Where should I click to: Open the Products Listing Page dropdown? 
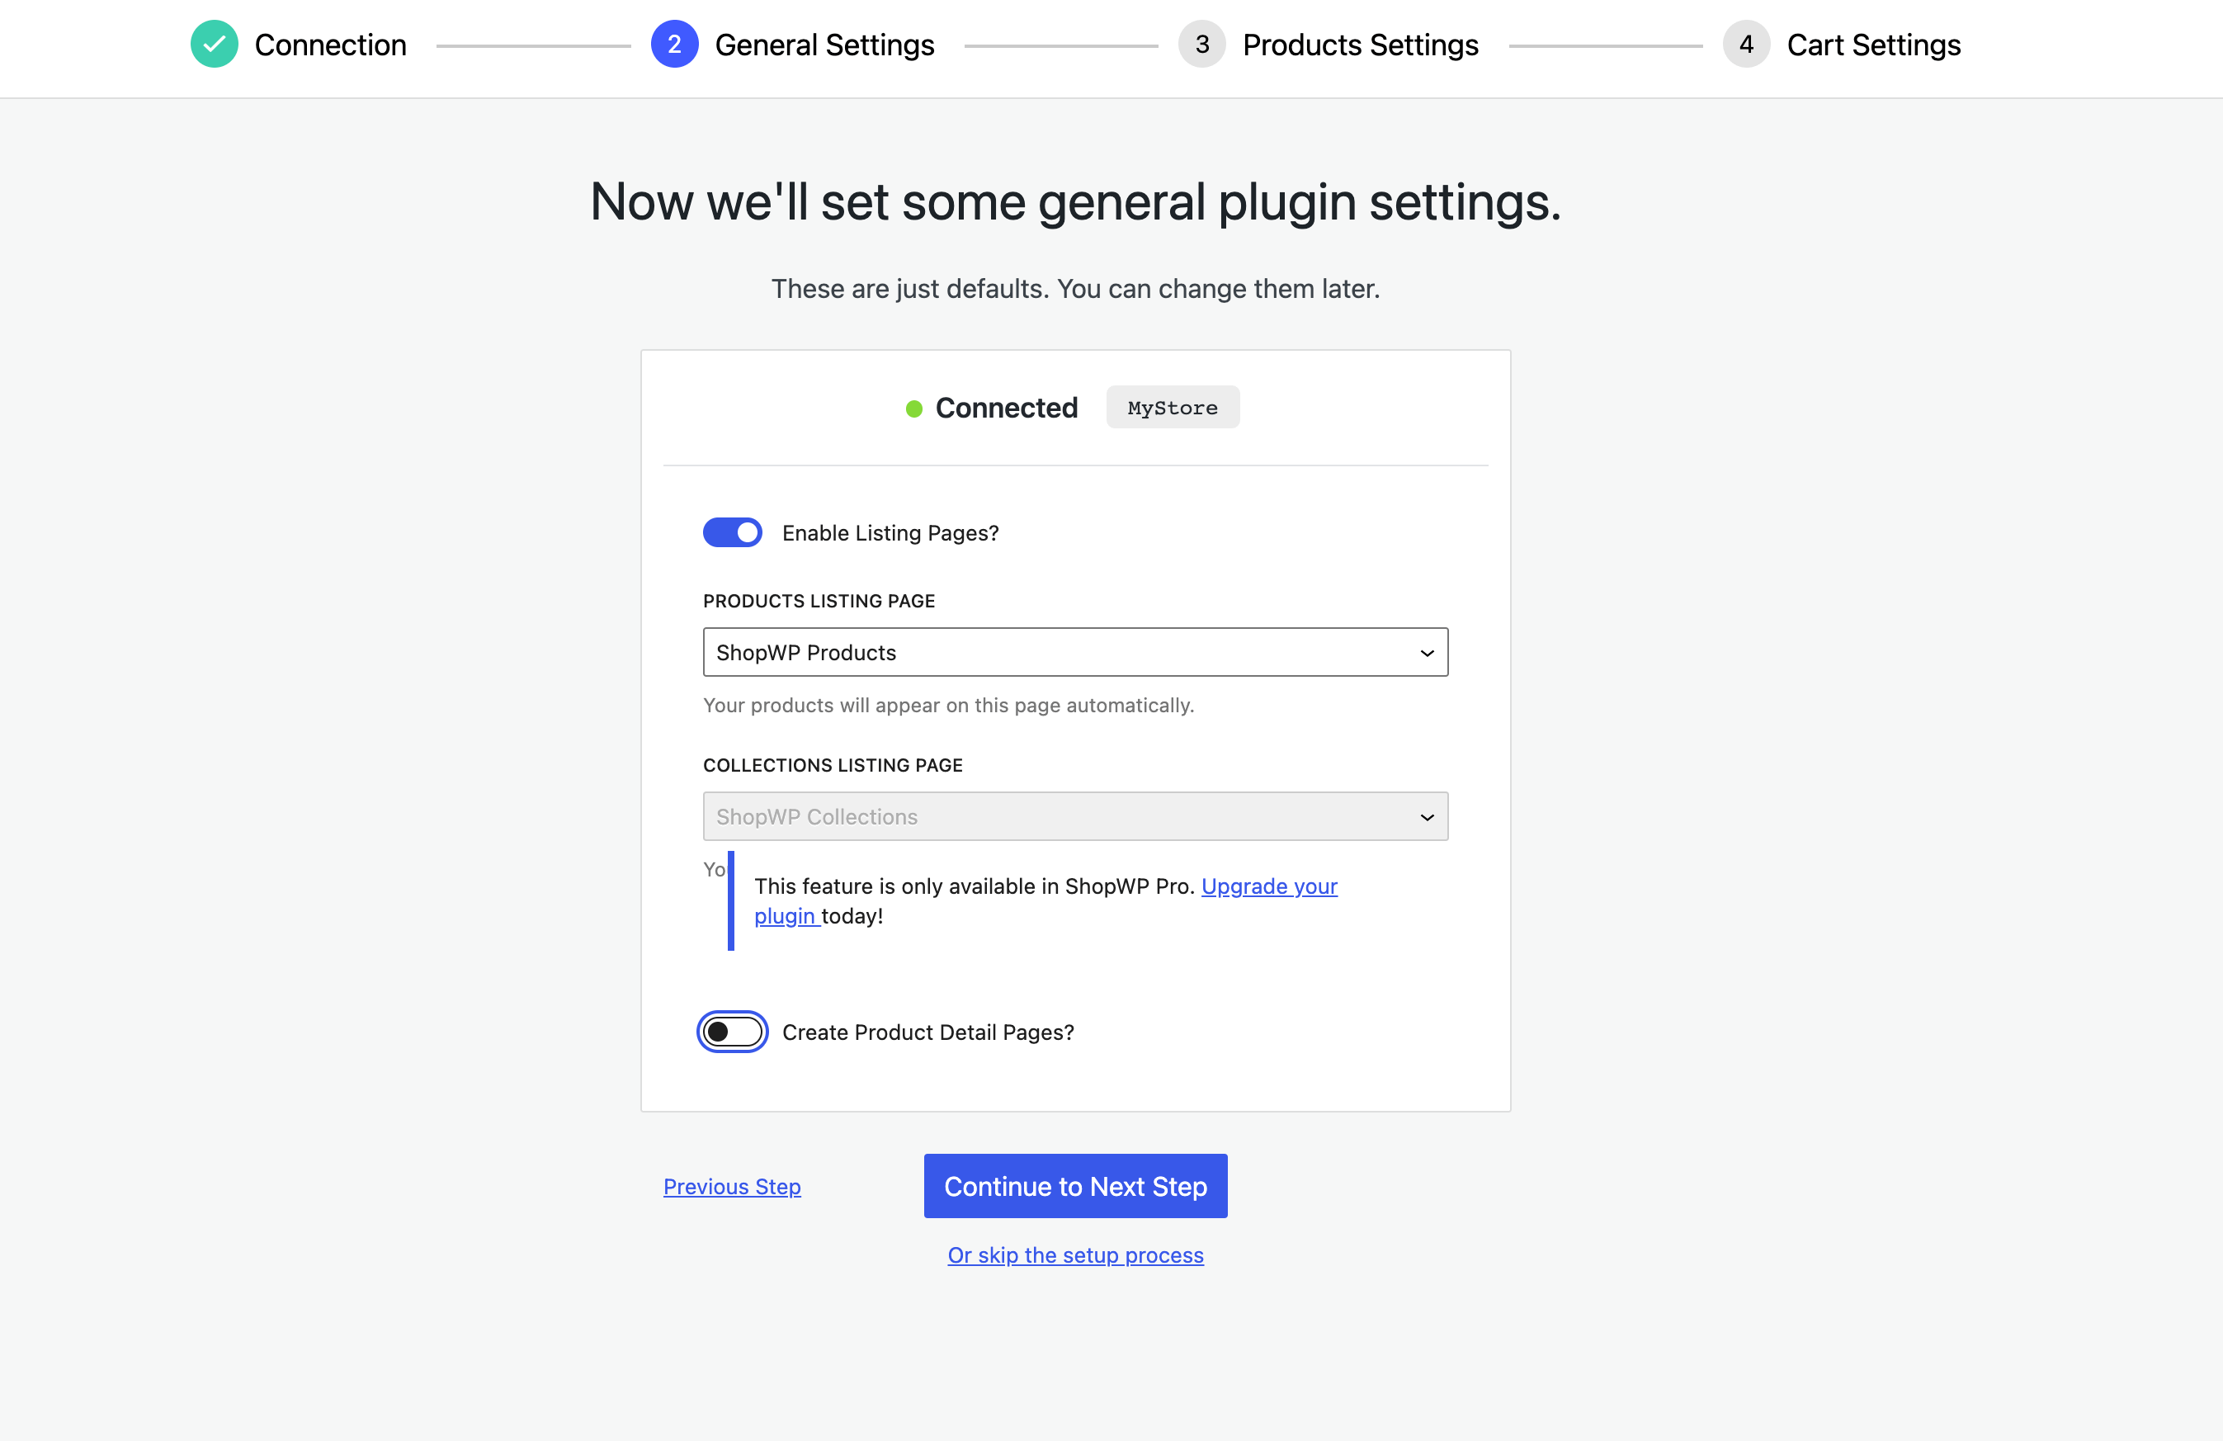tap(1074, 652)
